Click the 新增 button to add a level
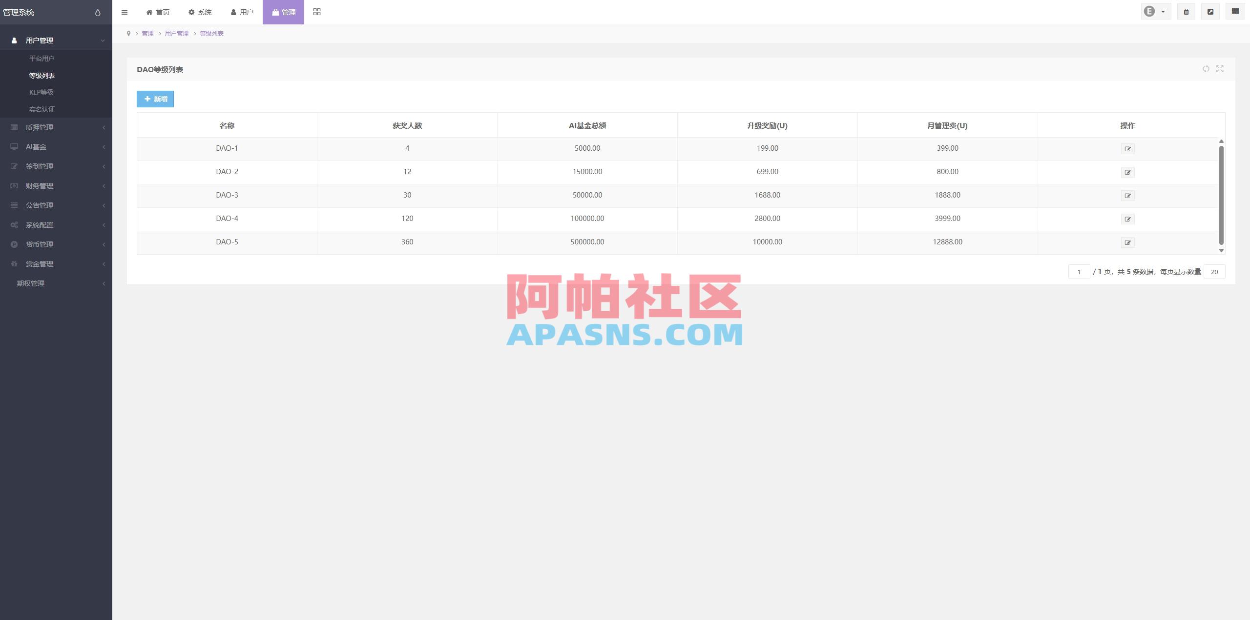 (x=155, y=99)
